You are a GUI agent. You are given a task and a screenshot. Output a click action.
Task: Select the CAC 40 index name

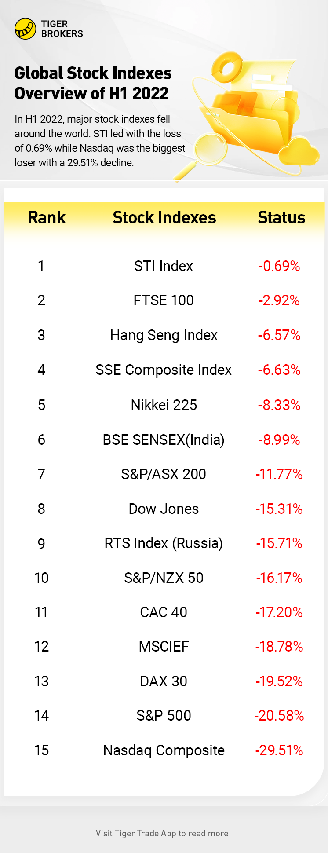[164, 612]
